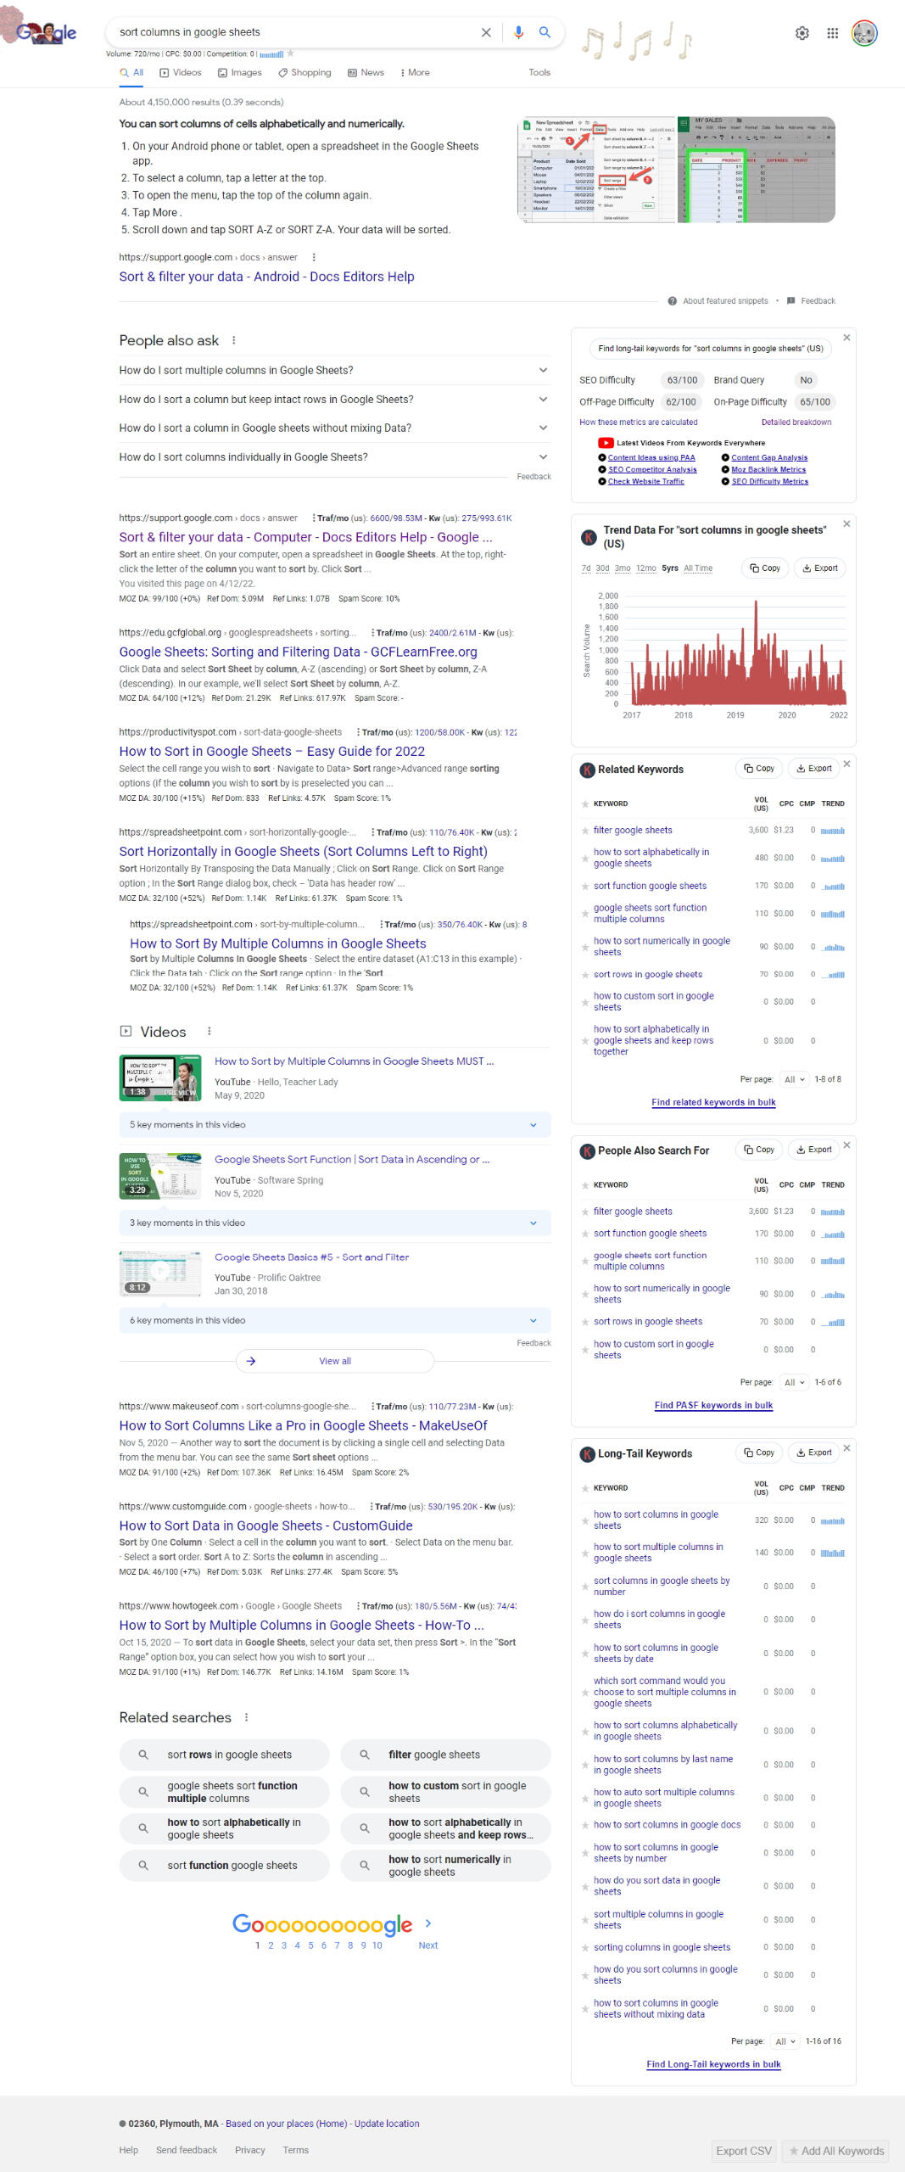Star the 'how to custom sort in google sheets' Related Keywords row

[x=585, y=1002]
